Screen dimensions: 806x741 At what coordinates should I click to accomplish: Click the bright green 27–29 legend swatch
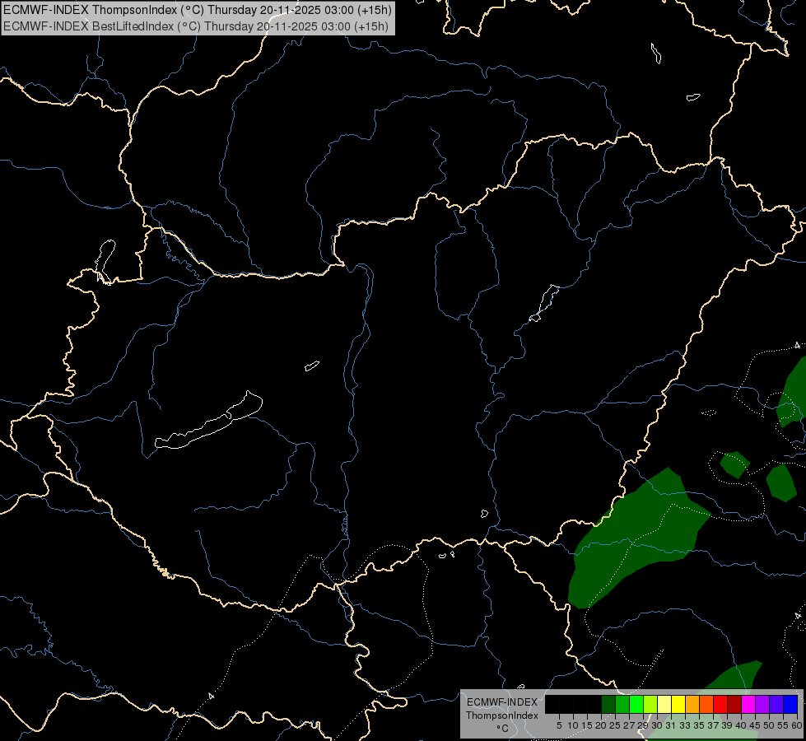tap(636, 705)
